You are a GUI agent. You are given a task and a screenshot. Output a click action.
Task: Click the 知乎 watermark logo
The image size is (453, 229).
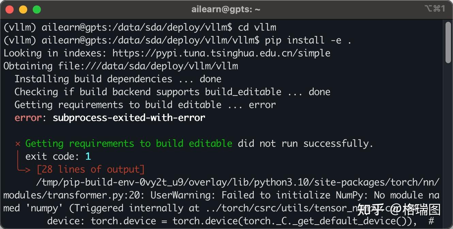point(371,210)
